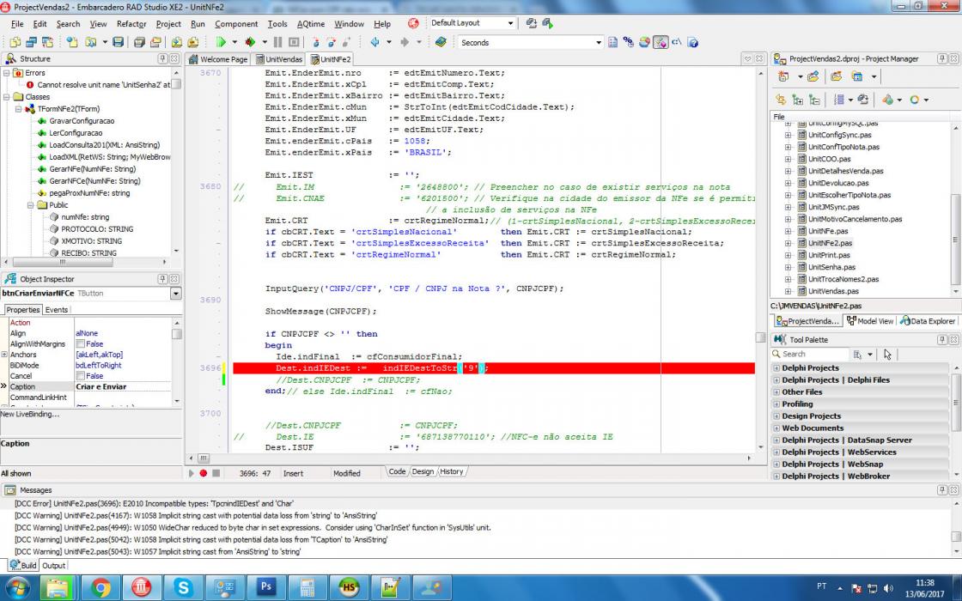962x601 pixels.
Task: Click the Skype icon in taskbar
Action: click(x=183, y=587)
